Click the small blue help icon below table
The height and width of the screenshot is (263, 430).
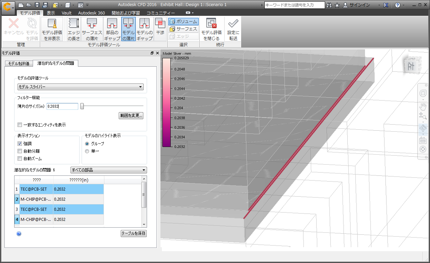pyautogui.click(x=19, y=234)
